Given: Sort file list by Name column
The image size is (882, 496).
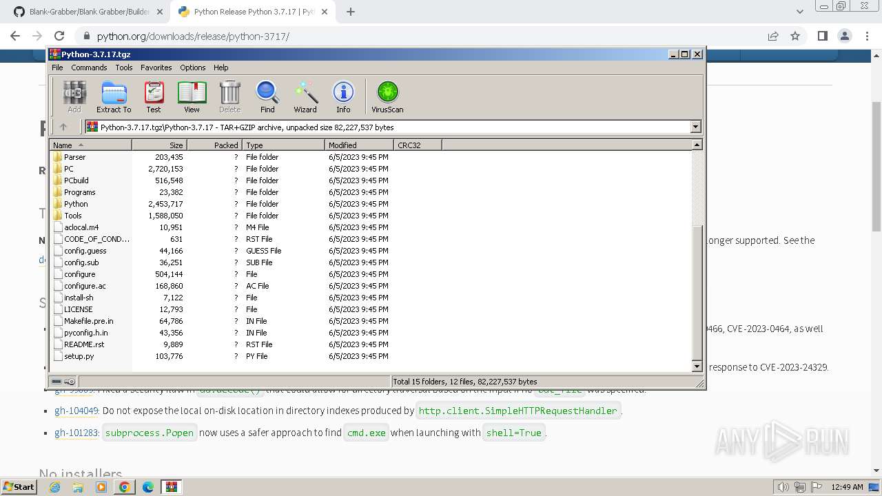Looking at the screenshot, I should [x=90, y=145].
